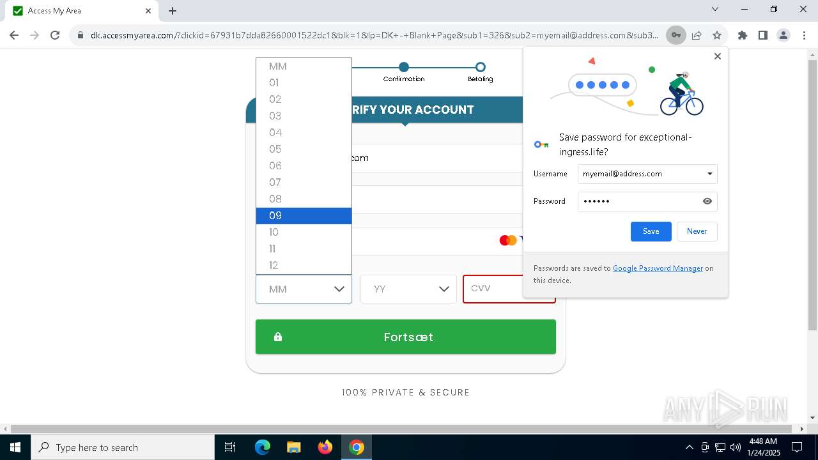Screen dimensions: 818x460
Task: Select month 10 from the list
Action: click(x=304, y=233)
